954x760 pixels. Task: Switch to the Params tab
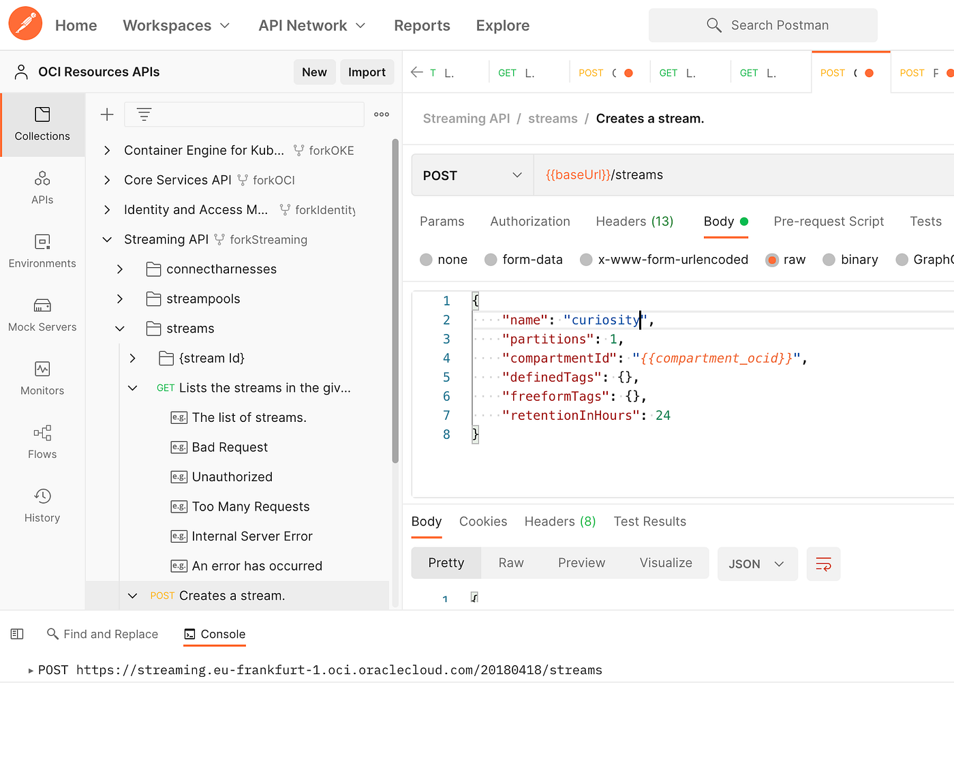coord(442,222)
